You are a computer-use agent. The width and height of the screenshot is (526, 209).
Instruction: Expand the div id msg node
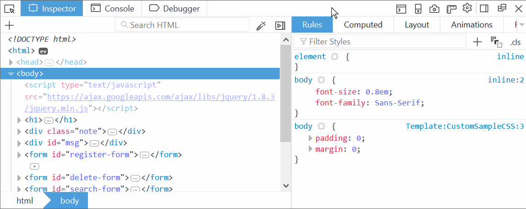click(19, 143)
